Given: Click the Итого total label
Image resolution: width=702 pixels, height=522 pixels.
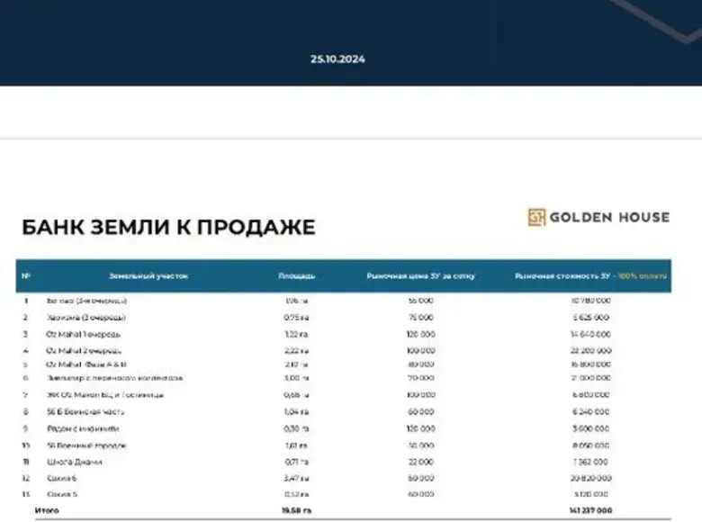Looking at the screenshot, I should (x=47, y=510).
